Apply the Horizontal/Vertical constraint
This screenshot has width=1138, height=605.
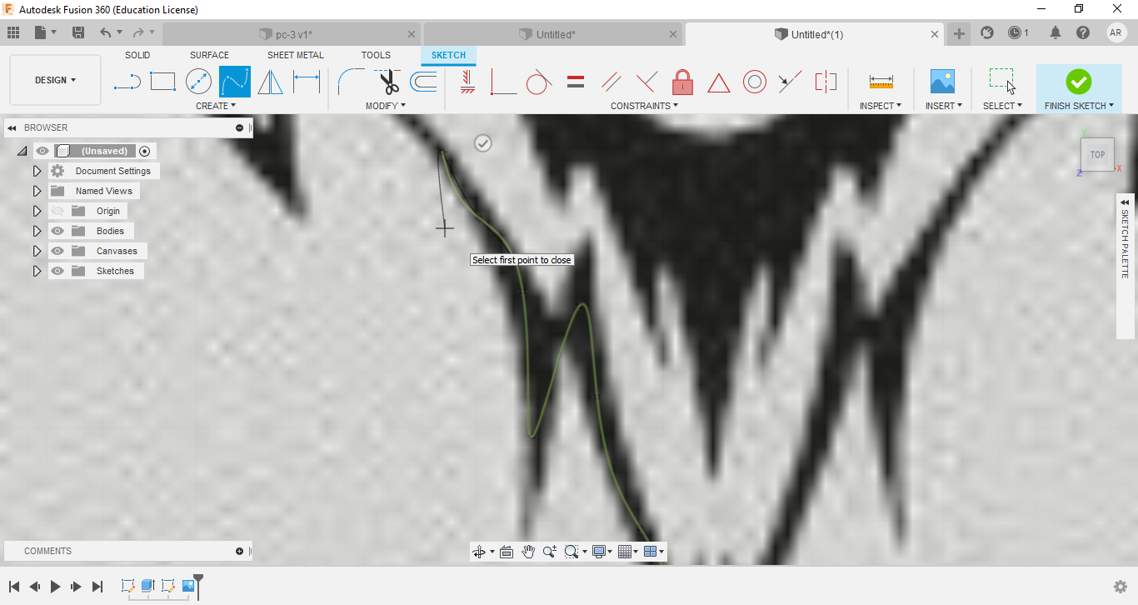(x=467, y=82)
